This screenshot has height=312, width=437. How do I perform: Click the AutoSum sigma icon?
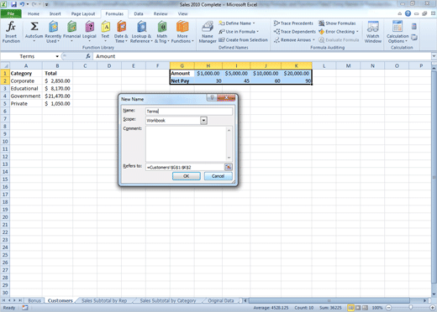pos(34,27)
